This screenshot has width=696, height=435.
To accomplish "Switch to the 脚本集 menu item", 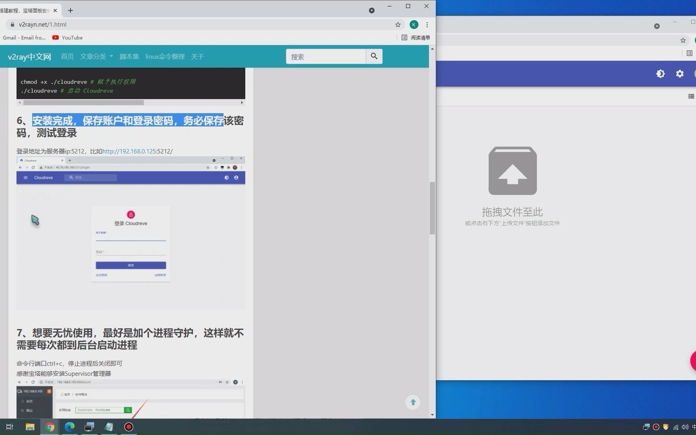I will pos(129,56).
